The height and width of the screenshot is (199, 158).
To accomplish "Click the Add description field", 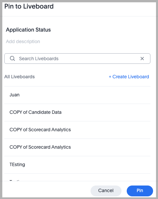I will (x=23, y=41).
